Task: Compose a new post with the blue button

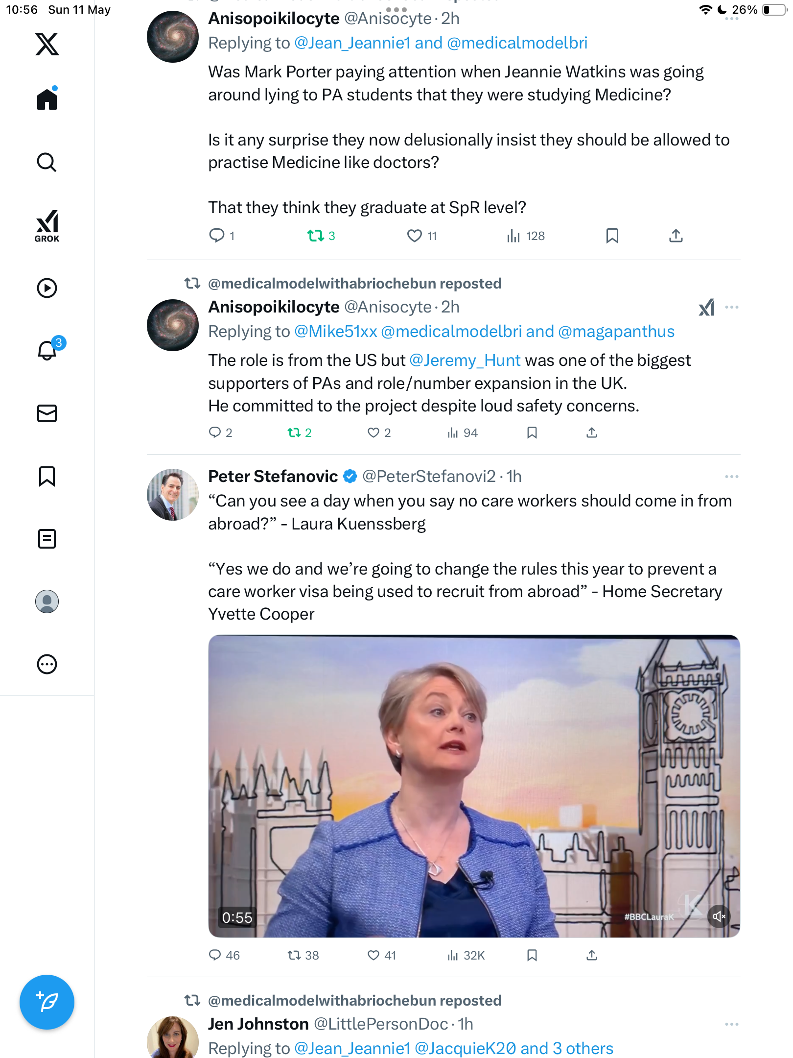Action: pyautogui.click(x=47, y=1002)
